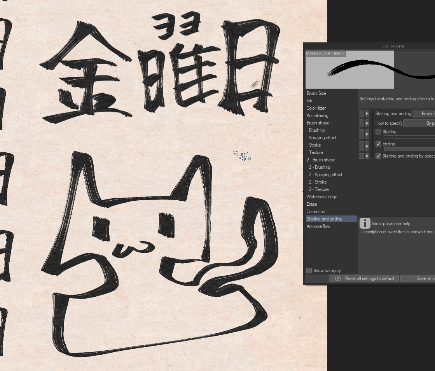Enable the Starting checkbox
Viewport: 435px width, 371px height.
point(378,132)
